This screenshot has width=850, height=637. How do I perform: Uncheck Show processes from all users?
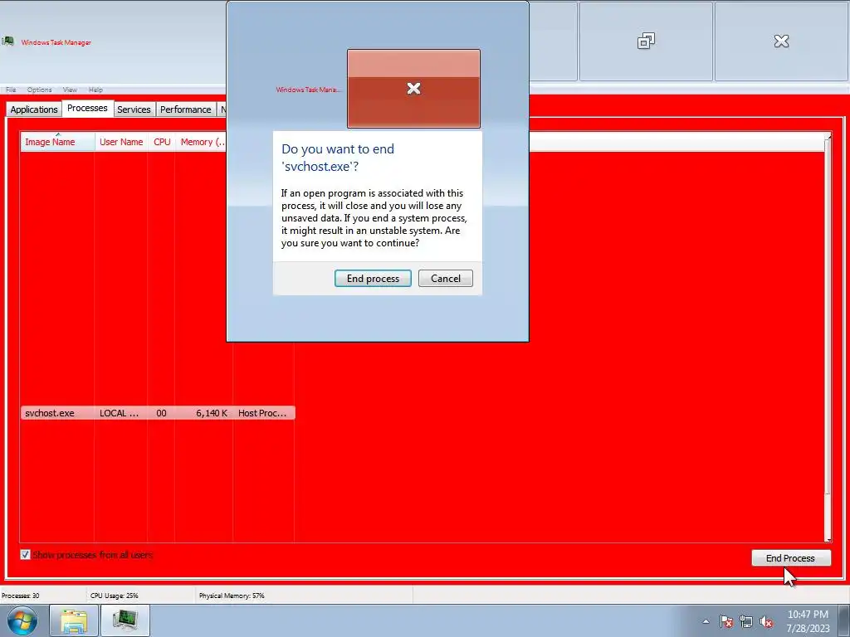[25, 555]
